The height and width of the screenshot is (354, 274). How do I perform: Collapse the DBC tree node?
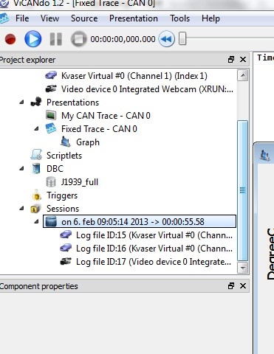[21, 168]
